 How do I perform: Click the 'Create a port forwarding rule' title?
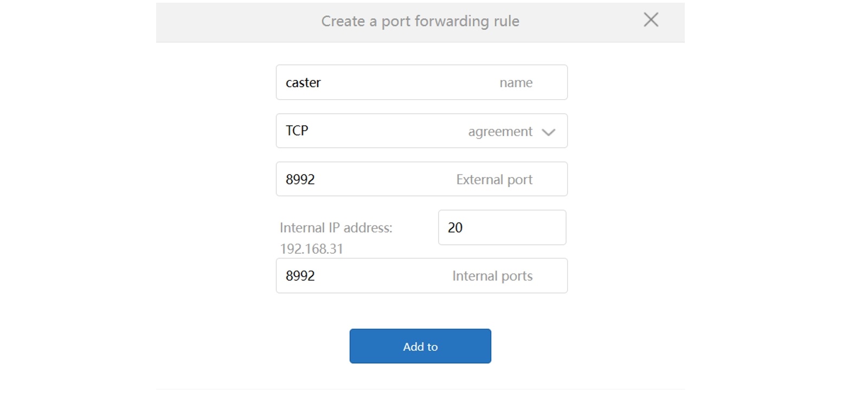pos(420,21)
